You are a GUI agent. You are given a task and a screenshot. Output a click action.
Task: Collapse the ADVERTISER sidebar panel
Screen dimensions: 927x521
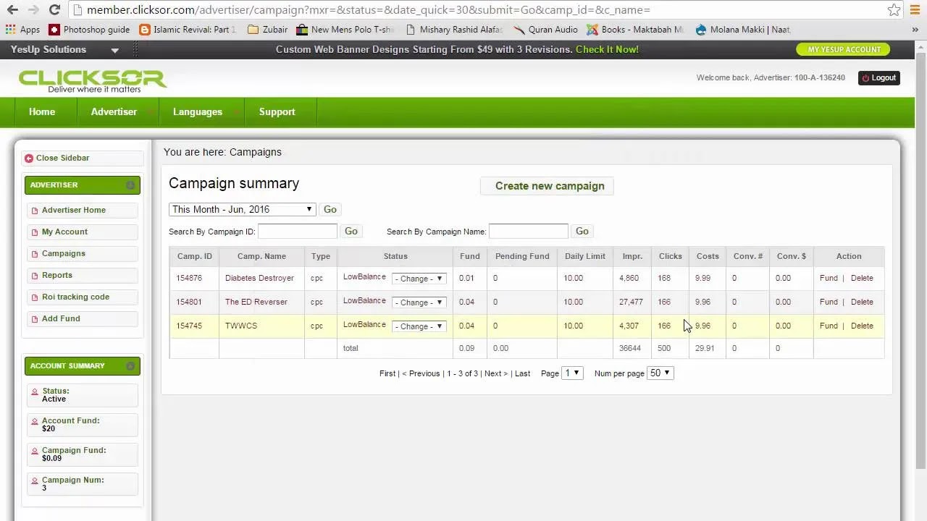pos(130,185)
